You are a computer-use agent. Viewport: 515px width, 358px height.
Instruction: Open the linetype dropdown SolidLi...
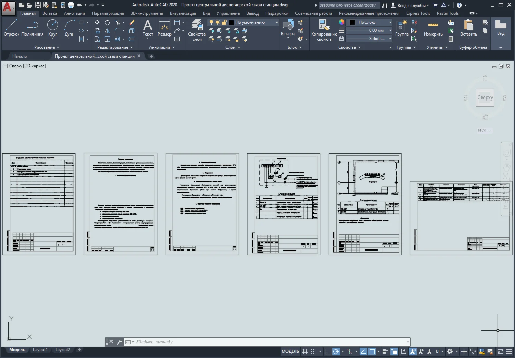coord(369,39)
